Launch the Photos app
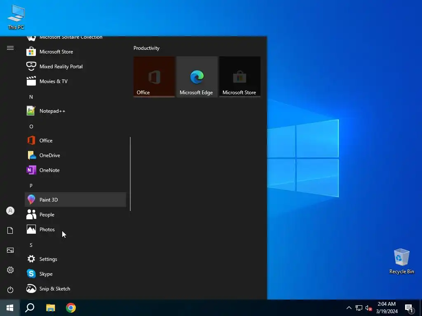Image resolution: width=422 pixels, height=316 pixels. tap(75, 229)
